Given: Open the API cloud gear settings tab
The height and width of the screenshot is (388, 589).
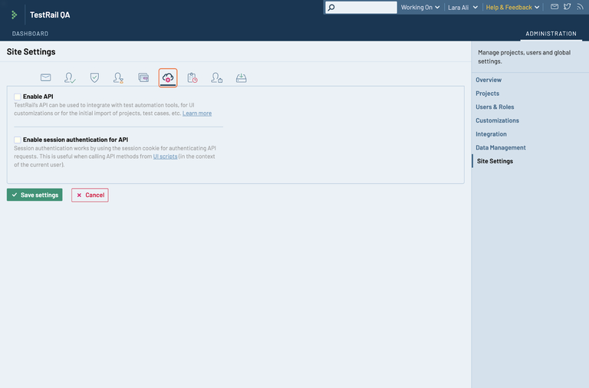Looking at the screenshot, I should (168, 77).
